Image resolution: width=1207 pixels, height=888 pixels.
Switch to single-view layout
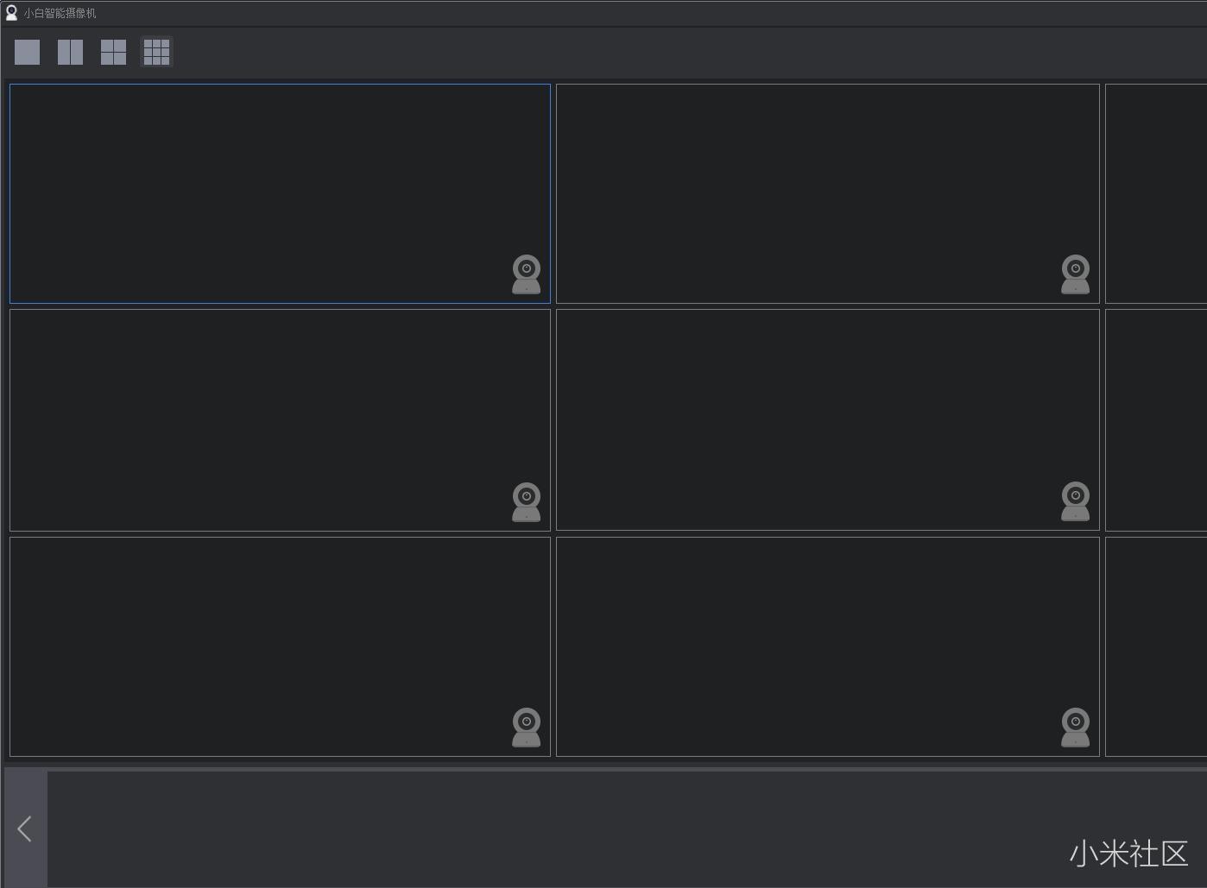[28, 52]
